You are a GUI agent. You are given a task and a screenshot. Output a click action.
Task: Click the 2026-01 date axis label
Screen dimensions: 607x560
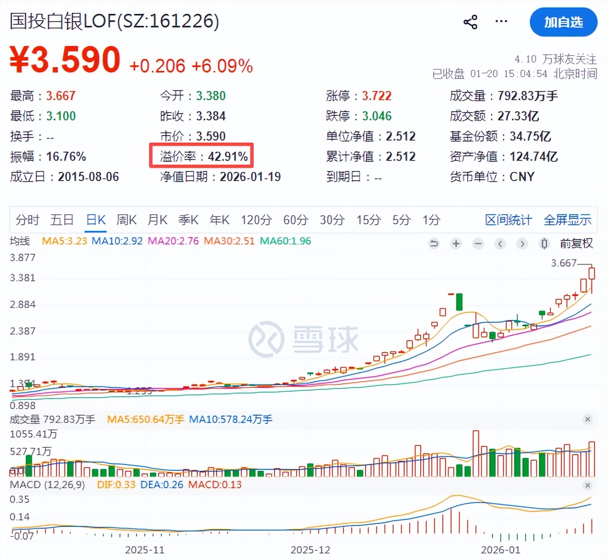pos(501,550)
